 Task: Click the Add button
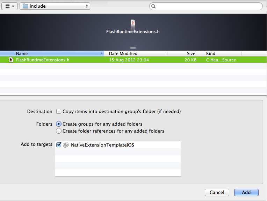tap(246, 192)
